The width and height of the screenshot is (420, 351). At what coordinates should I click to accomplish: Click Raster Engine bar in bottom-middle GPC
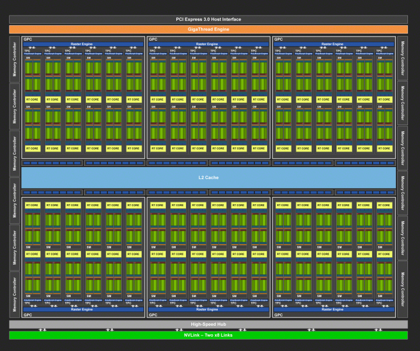[208, 309]
